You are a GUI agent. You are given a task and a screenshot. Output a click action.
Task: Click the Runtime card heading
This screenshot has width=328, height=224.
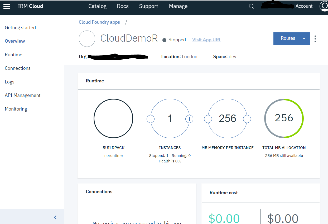click(95, 81)
